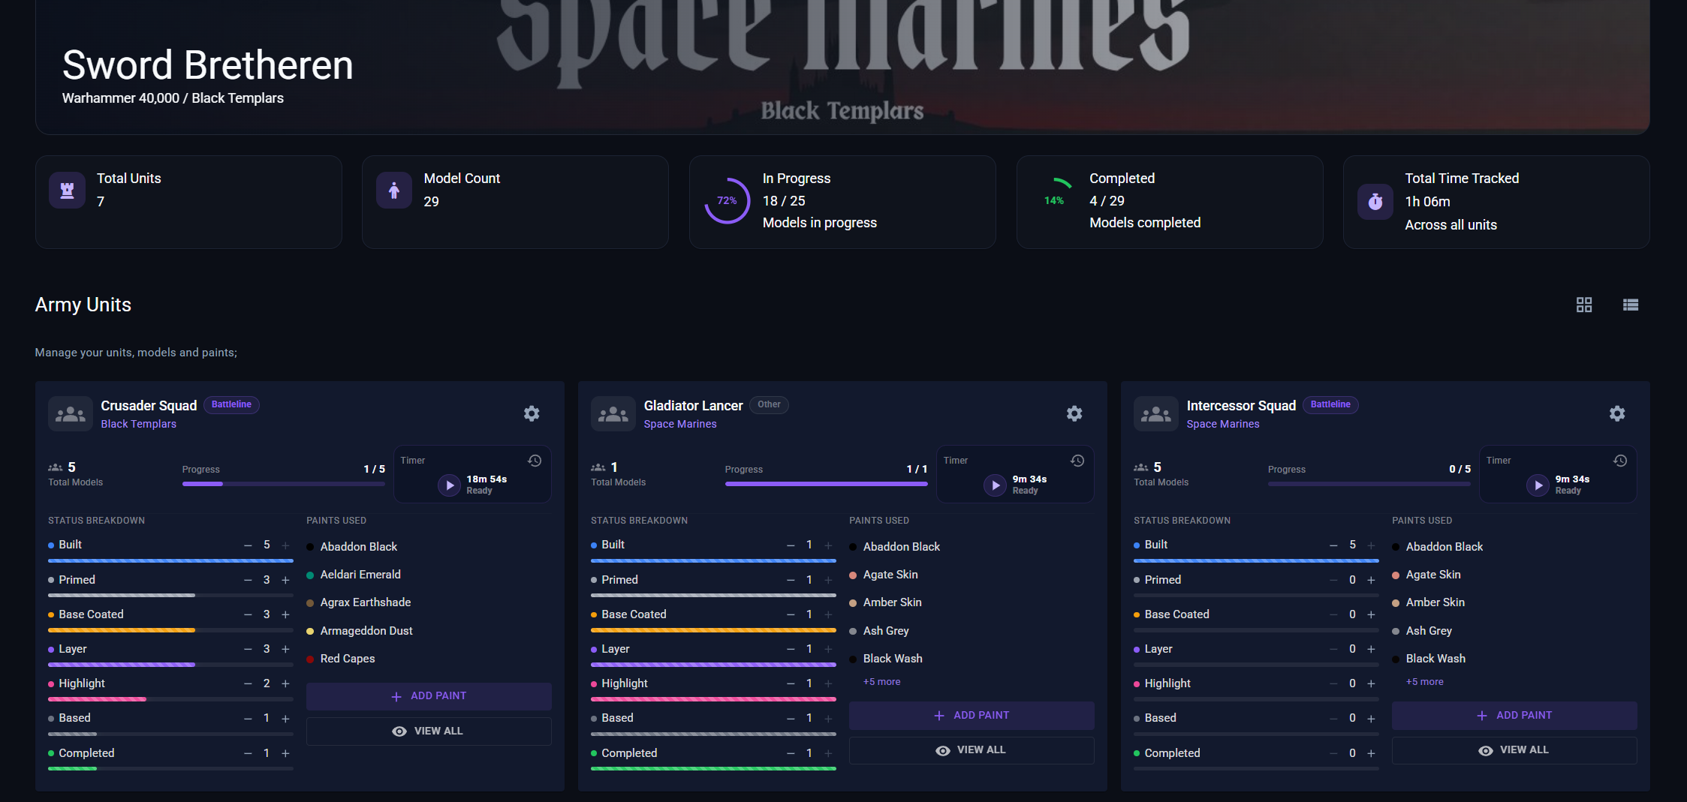Viewport: 1687px width, 802px height.
Task: View all Intercessor Squad paints
Action: (1514, 750)
